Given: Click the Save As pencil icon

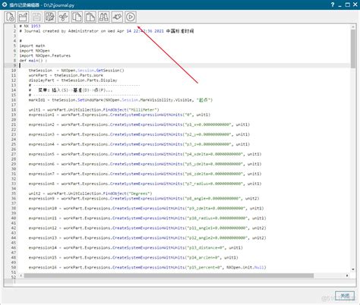Looking at the screenshot, I should [50, 17].
